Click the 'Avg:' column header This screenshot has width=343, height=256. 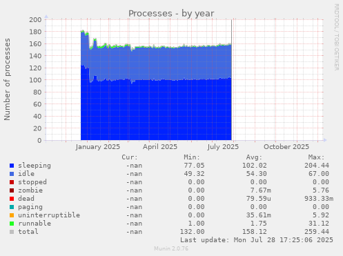[254, 157]
